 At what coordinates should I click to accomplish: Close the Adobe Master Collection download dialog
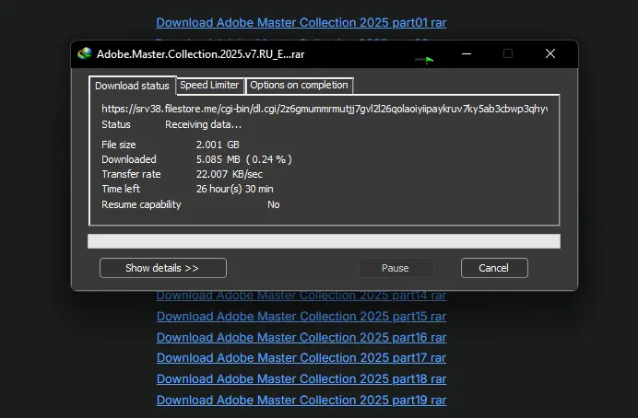point(550,53)
